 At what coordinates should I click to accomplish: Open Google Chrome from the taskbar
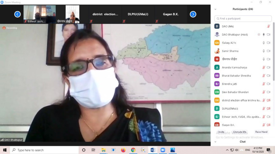(x=133, y=150)
